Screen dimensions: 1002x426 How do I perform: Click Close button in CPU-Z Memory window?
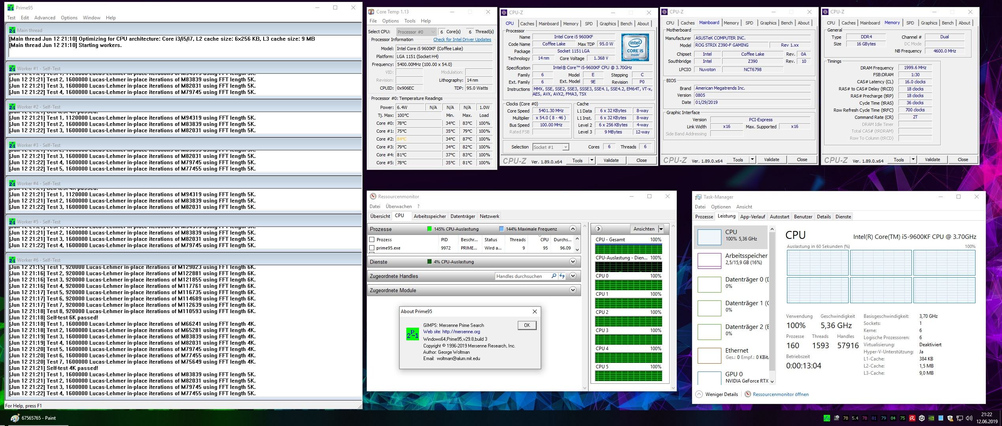tap(963, 160)
